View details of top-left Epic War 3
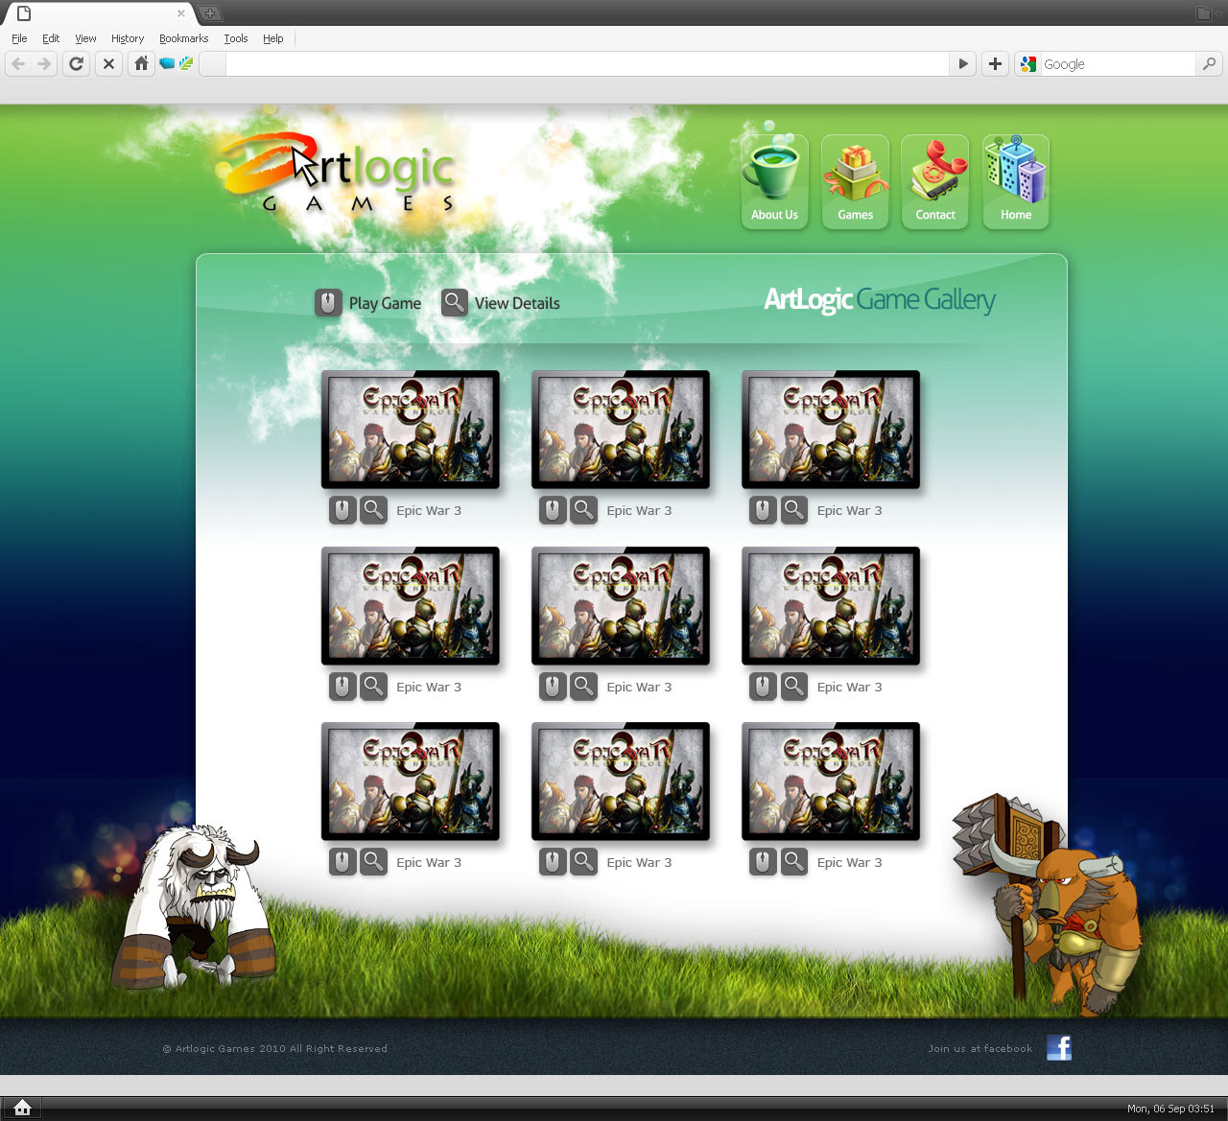Screen dimensions: 1228x1121 tap(374, 510)
